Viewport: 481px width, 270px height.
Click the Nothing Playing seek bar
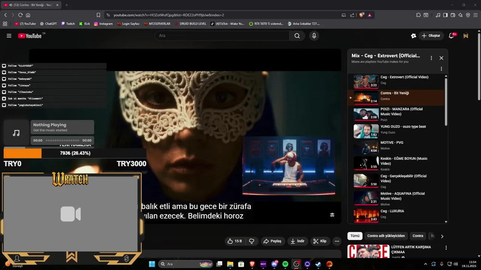coord(63,140)
